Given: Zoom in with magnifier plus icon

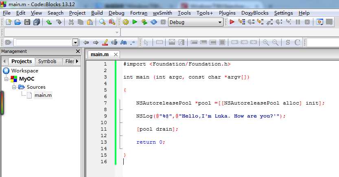Looking at the screenshot, I should click(266, 42).
